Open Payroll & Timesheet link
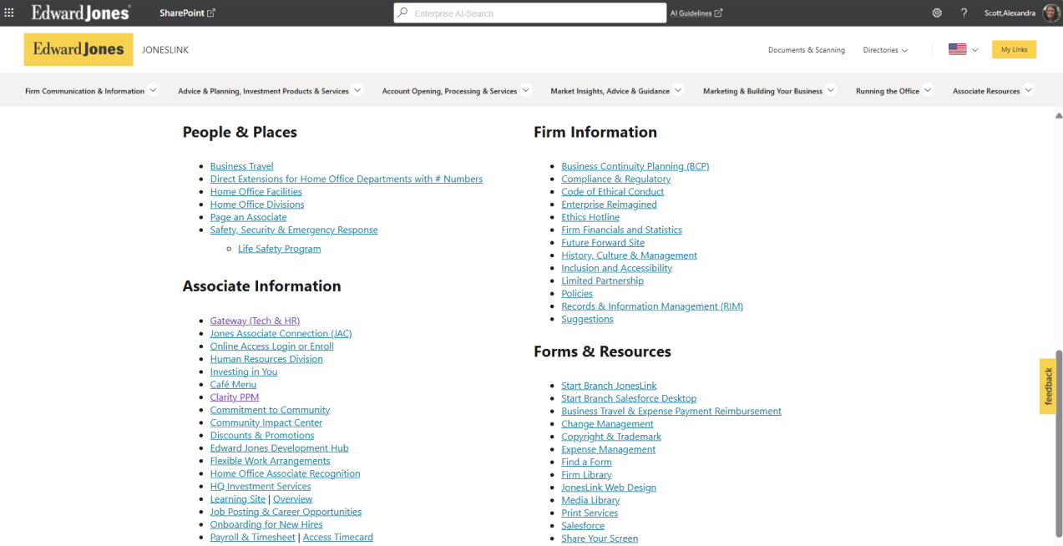This screenshot has width=1063, height=546. pos(253,538)
